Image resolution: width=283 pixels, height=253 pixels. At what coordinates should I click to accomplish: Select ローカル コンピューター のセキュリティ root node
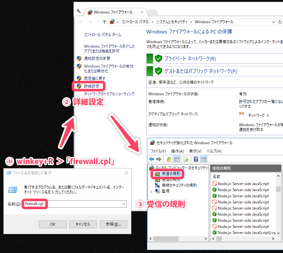click(x=182, y=168)
